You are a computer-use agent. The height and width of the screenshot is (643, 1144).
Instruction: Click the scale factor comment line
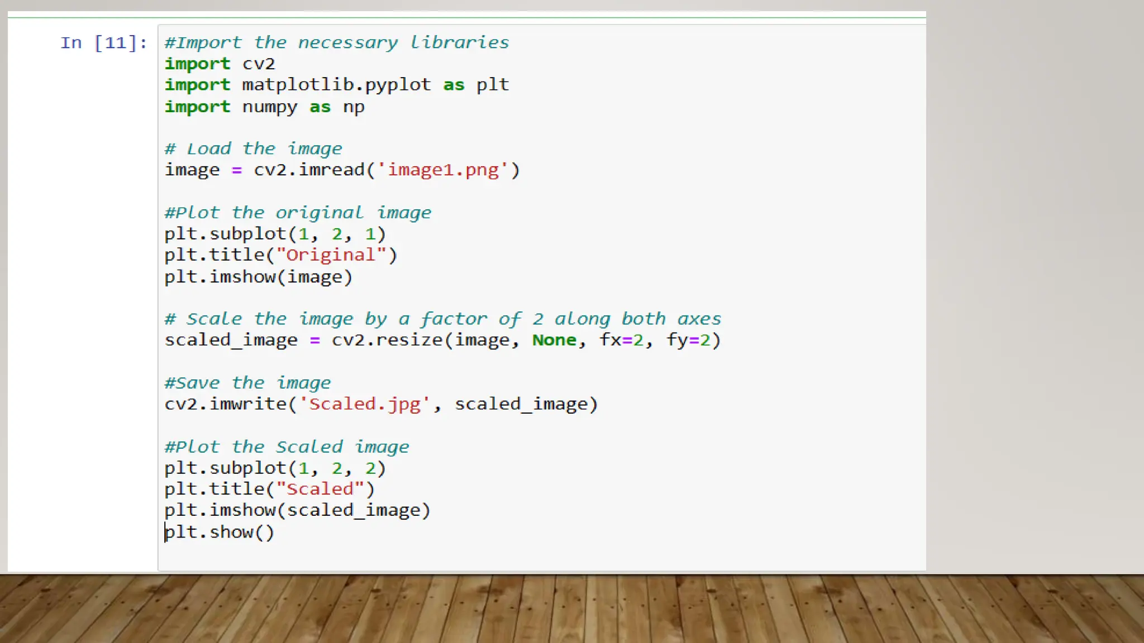pyautogui.click(x=442, y=319)
